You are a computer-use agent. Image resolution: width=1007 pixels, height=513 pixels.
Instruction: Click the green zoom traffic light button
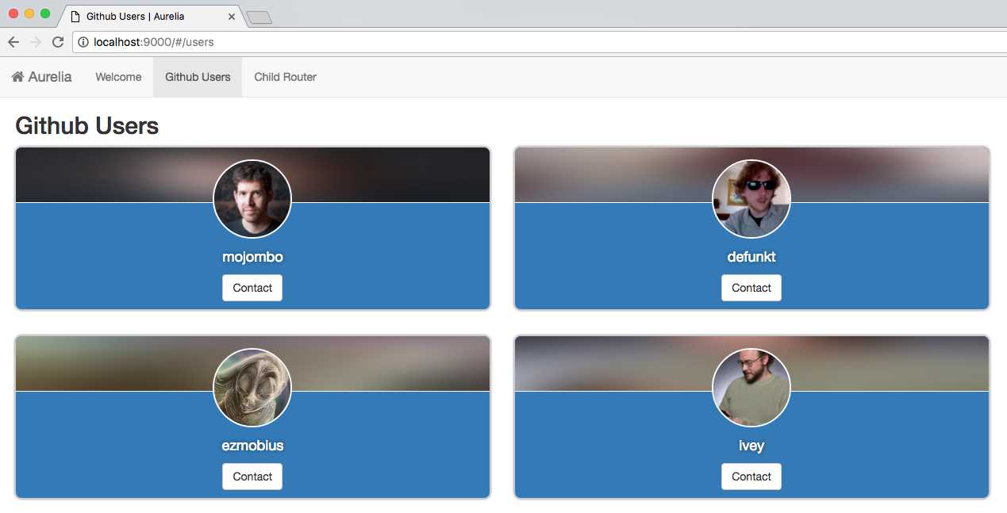click(x=45, y=14)
